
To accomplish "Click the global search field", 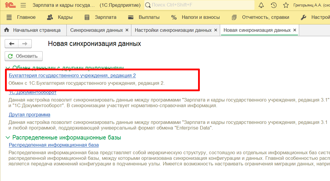I will pyautogui.click(x=200, y=5).
